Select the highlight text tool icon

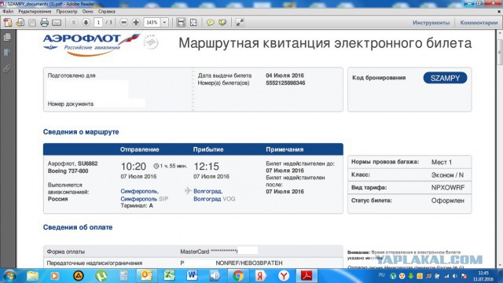pyautogui.click(x=222, y=23)
